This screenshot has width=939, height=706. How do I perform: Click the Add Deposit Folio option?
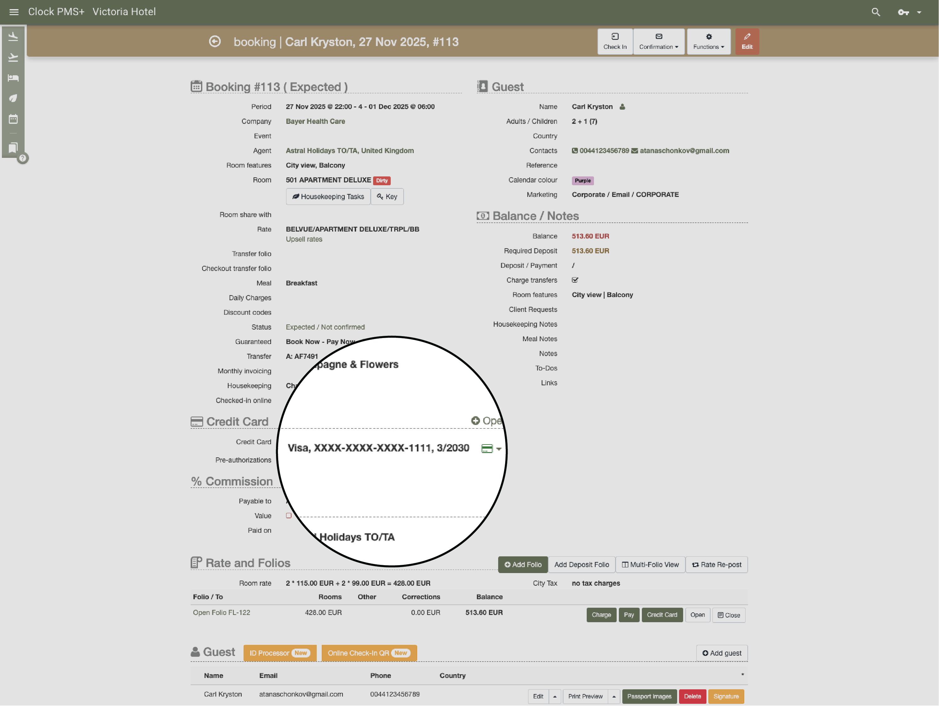coord(581,565)
